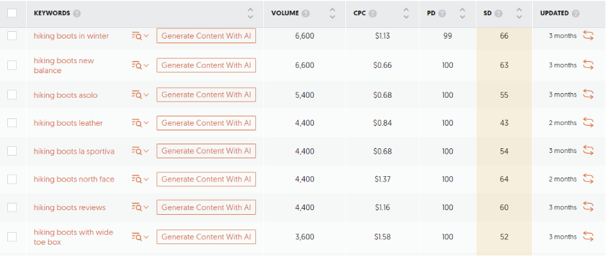This screenshot has width=608, height=268.
Task: Refresh data for hiking boots leather row
Action: click(x=588, y=123)
